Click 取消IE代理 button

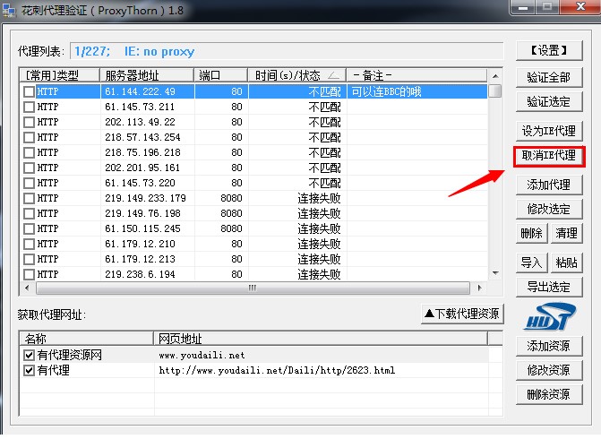(549, 156)
